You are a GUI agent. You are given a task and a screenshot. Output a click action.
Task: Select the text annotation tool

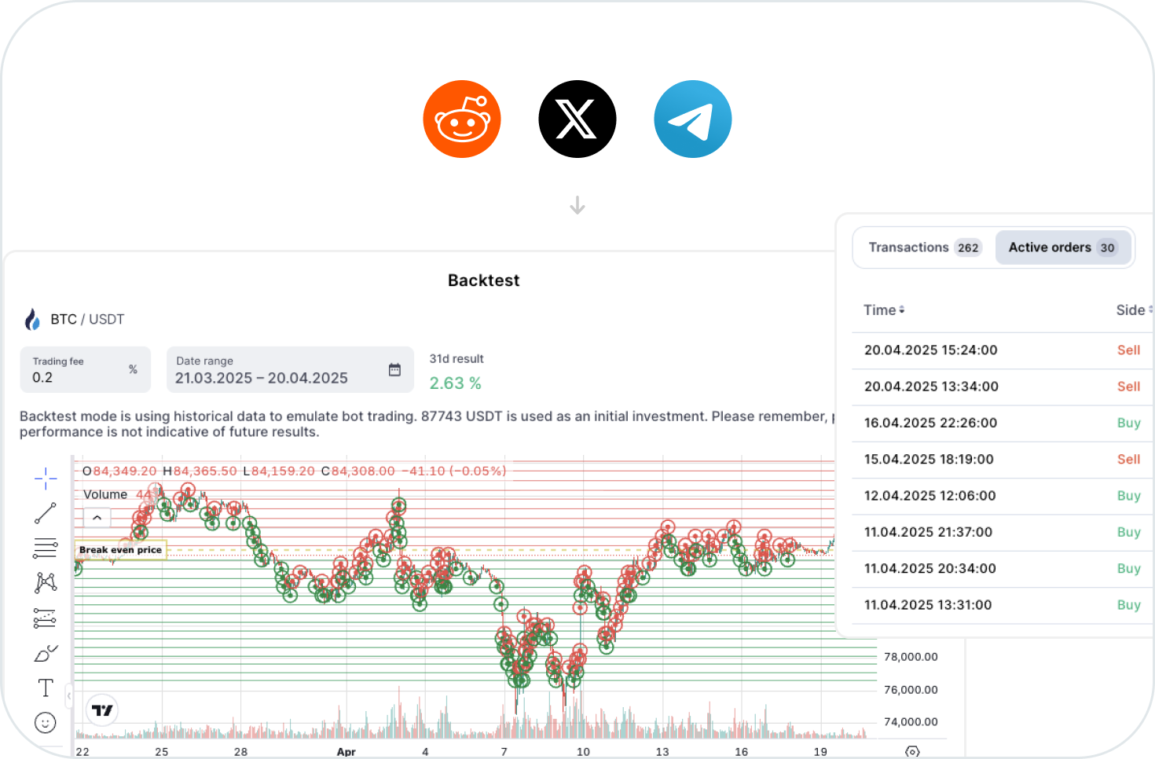point(46,688)
